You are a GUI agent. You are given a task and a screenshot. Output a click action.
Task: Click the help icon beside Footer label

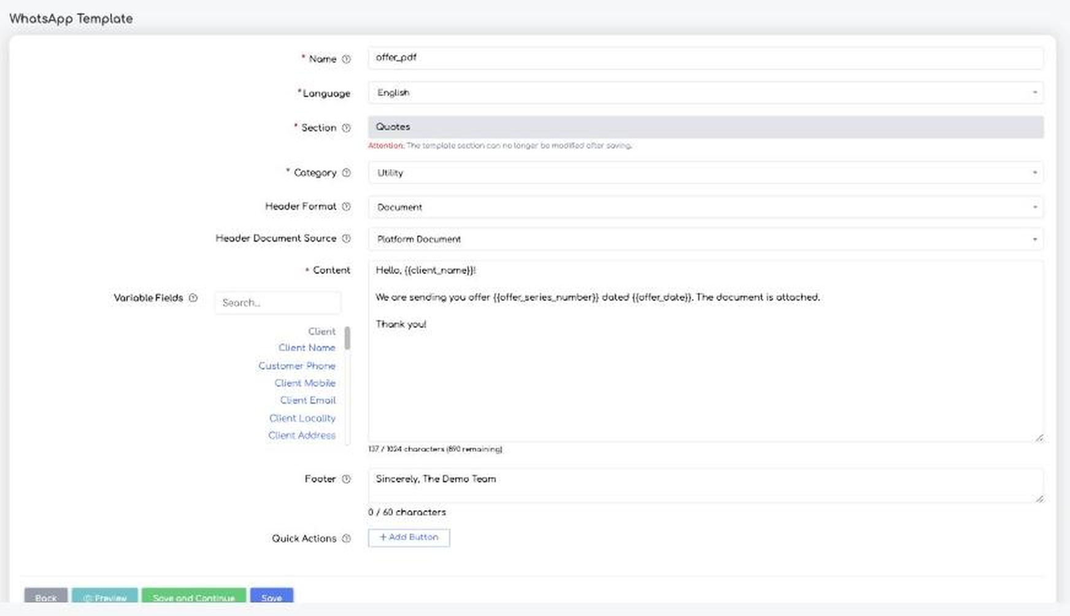click(x=346, y=479)
